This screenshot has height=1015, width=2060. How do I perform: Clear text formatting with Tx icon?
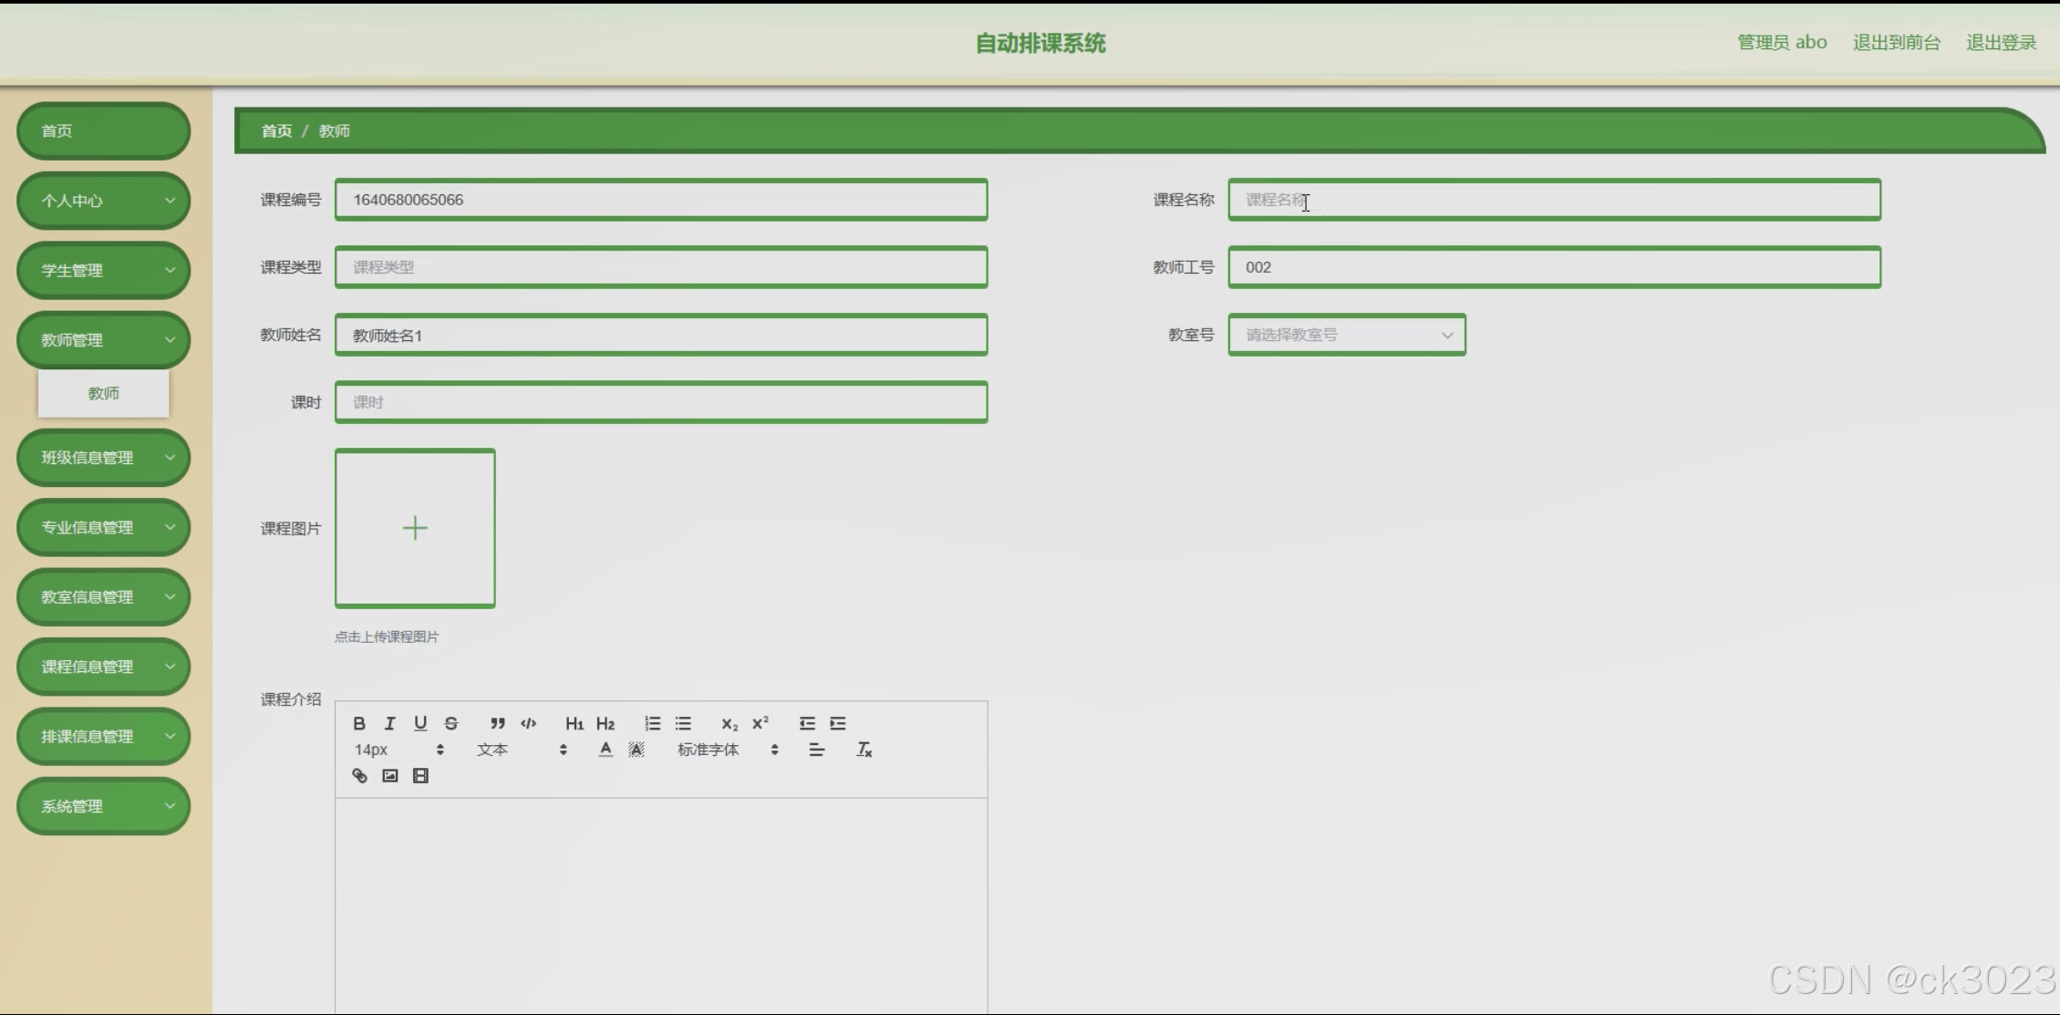click(864, 750)
